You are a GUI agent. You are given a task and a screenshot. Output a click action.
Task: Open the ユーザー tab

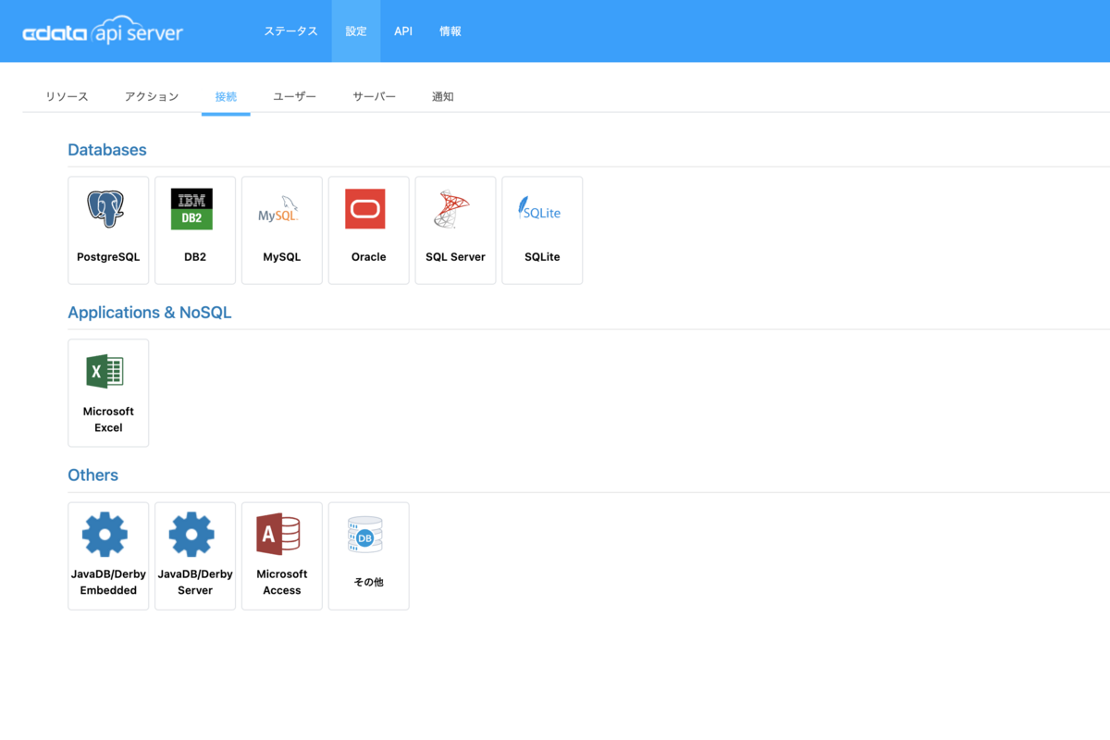(x=295, y=96)
